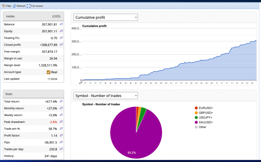Screen dimensions: 261x162
Task: Click the chart icon next to Peak drawdown
Action: pyautogui.click(x=61, y=122)
